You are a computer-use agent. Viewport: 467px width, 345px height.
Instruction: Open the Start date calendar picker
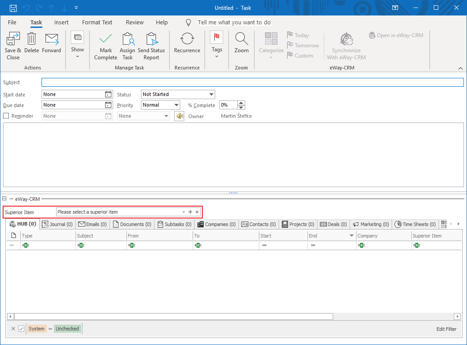109,94
